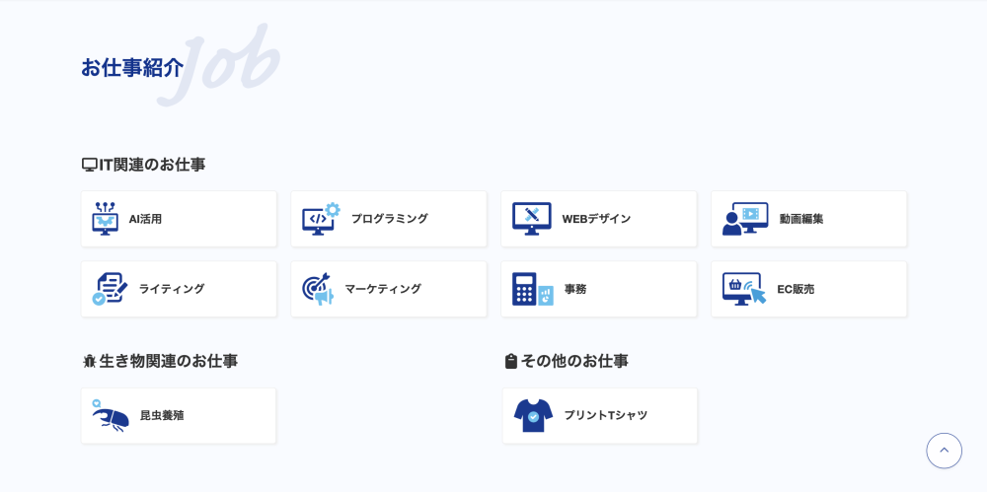Click the AI活用 robot monitor icon
The width and height of the screenshot is (987, 492).
coord(105,219)
